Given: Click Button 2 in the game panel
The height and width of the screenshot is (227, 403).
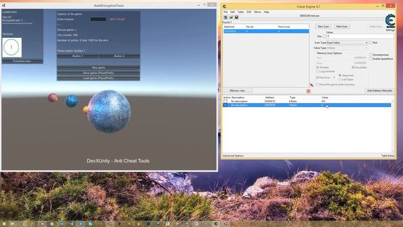Looking at the screenshot, I should pos(119,56).
